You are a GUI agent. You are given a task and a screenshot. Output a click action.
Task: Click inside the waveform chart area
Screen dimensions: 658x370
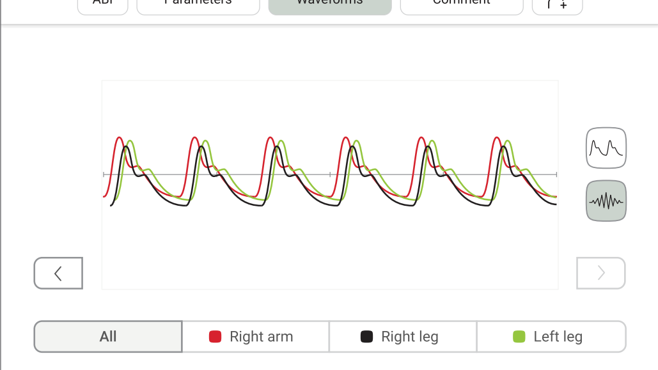pyautogui.click(x=330, y=183)
